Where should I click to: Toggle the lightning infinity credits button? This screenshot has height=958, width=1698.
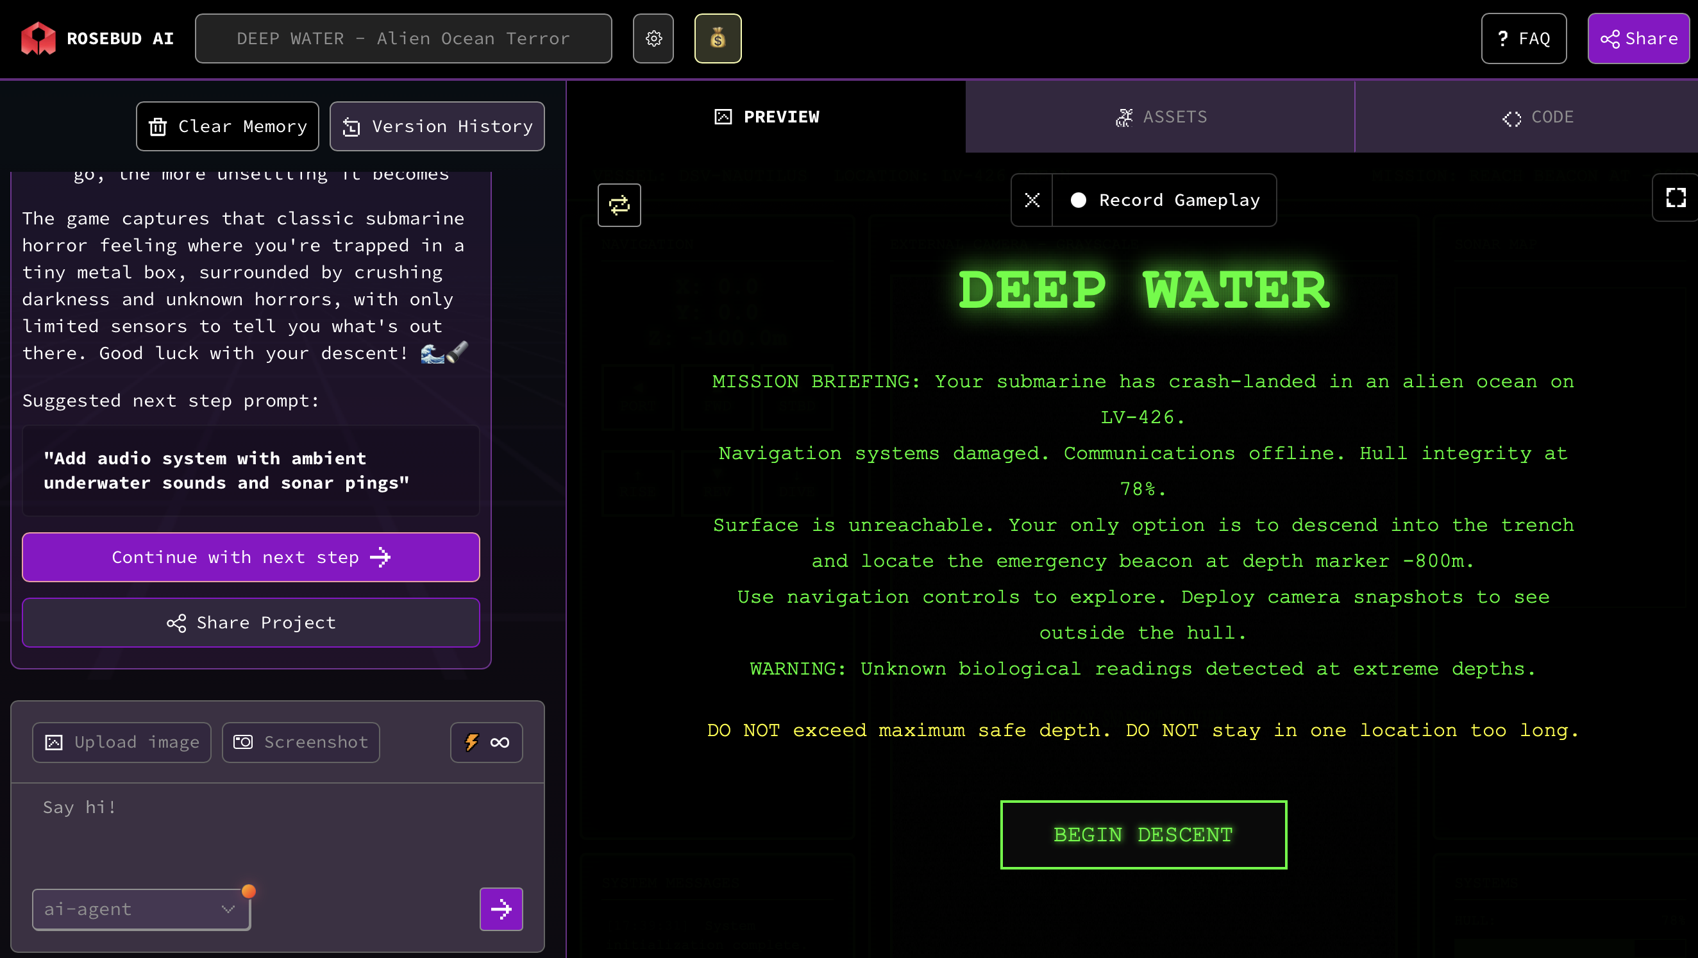487,742
